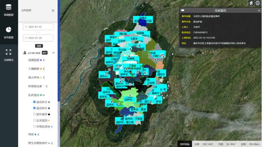Enable the 毁坏森林 checkbox
Image resolution: width=262 pixels, height=147 pixels.
click(x=34, y=114)
